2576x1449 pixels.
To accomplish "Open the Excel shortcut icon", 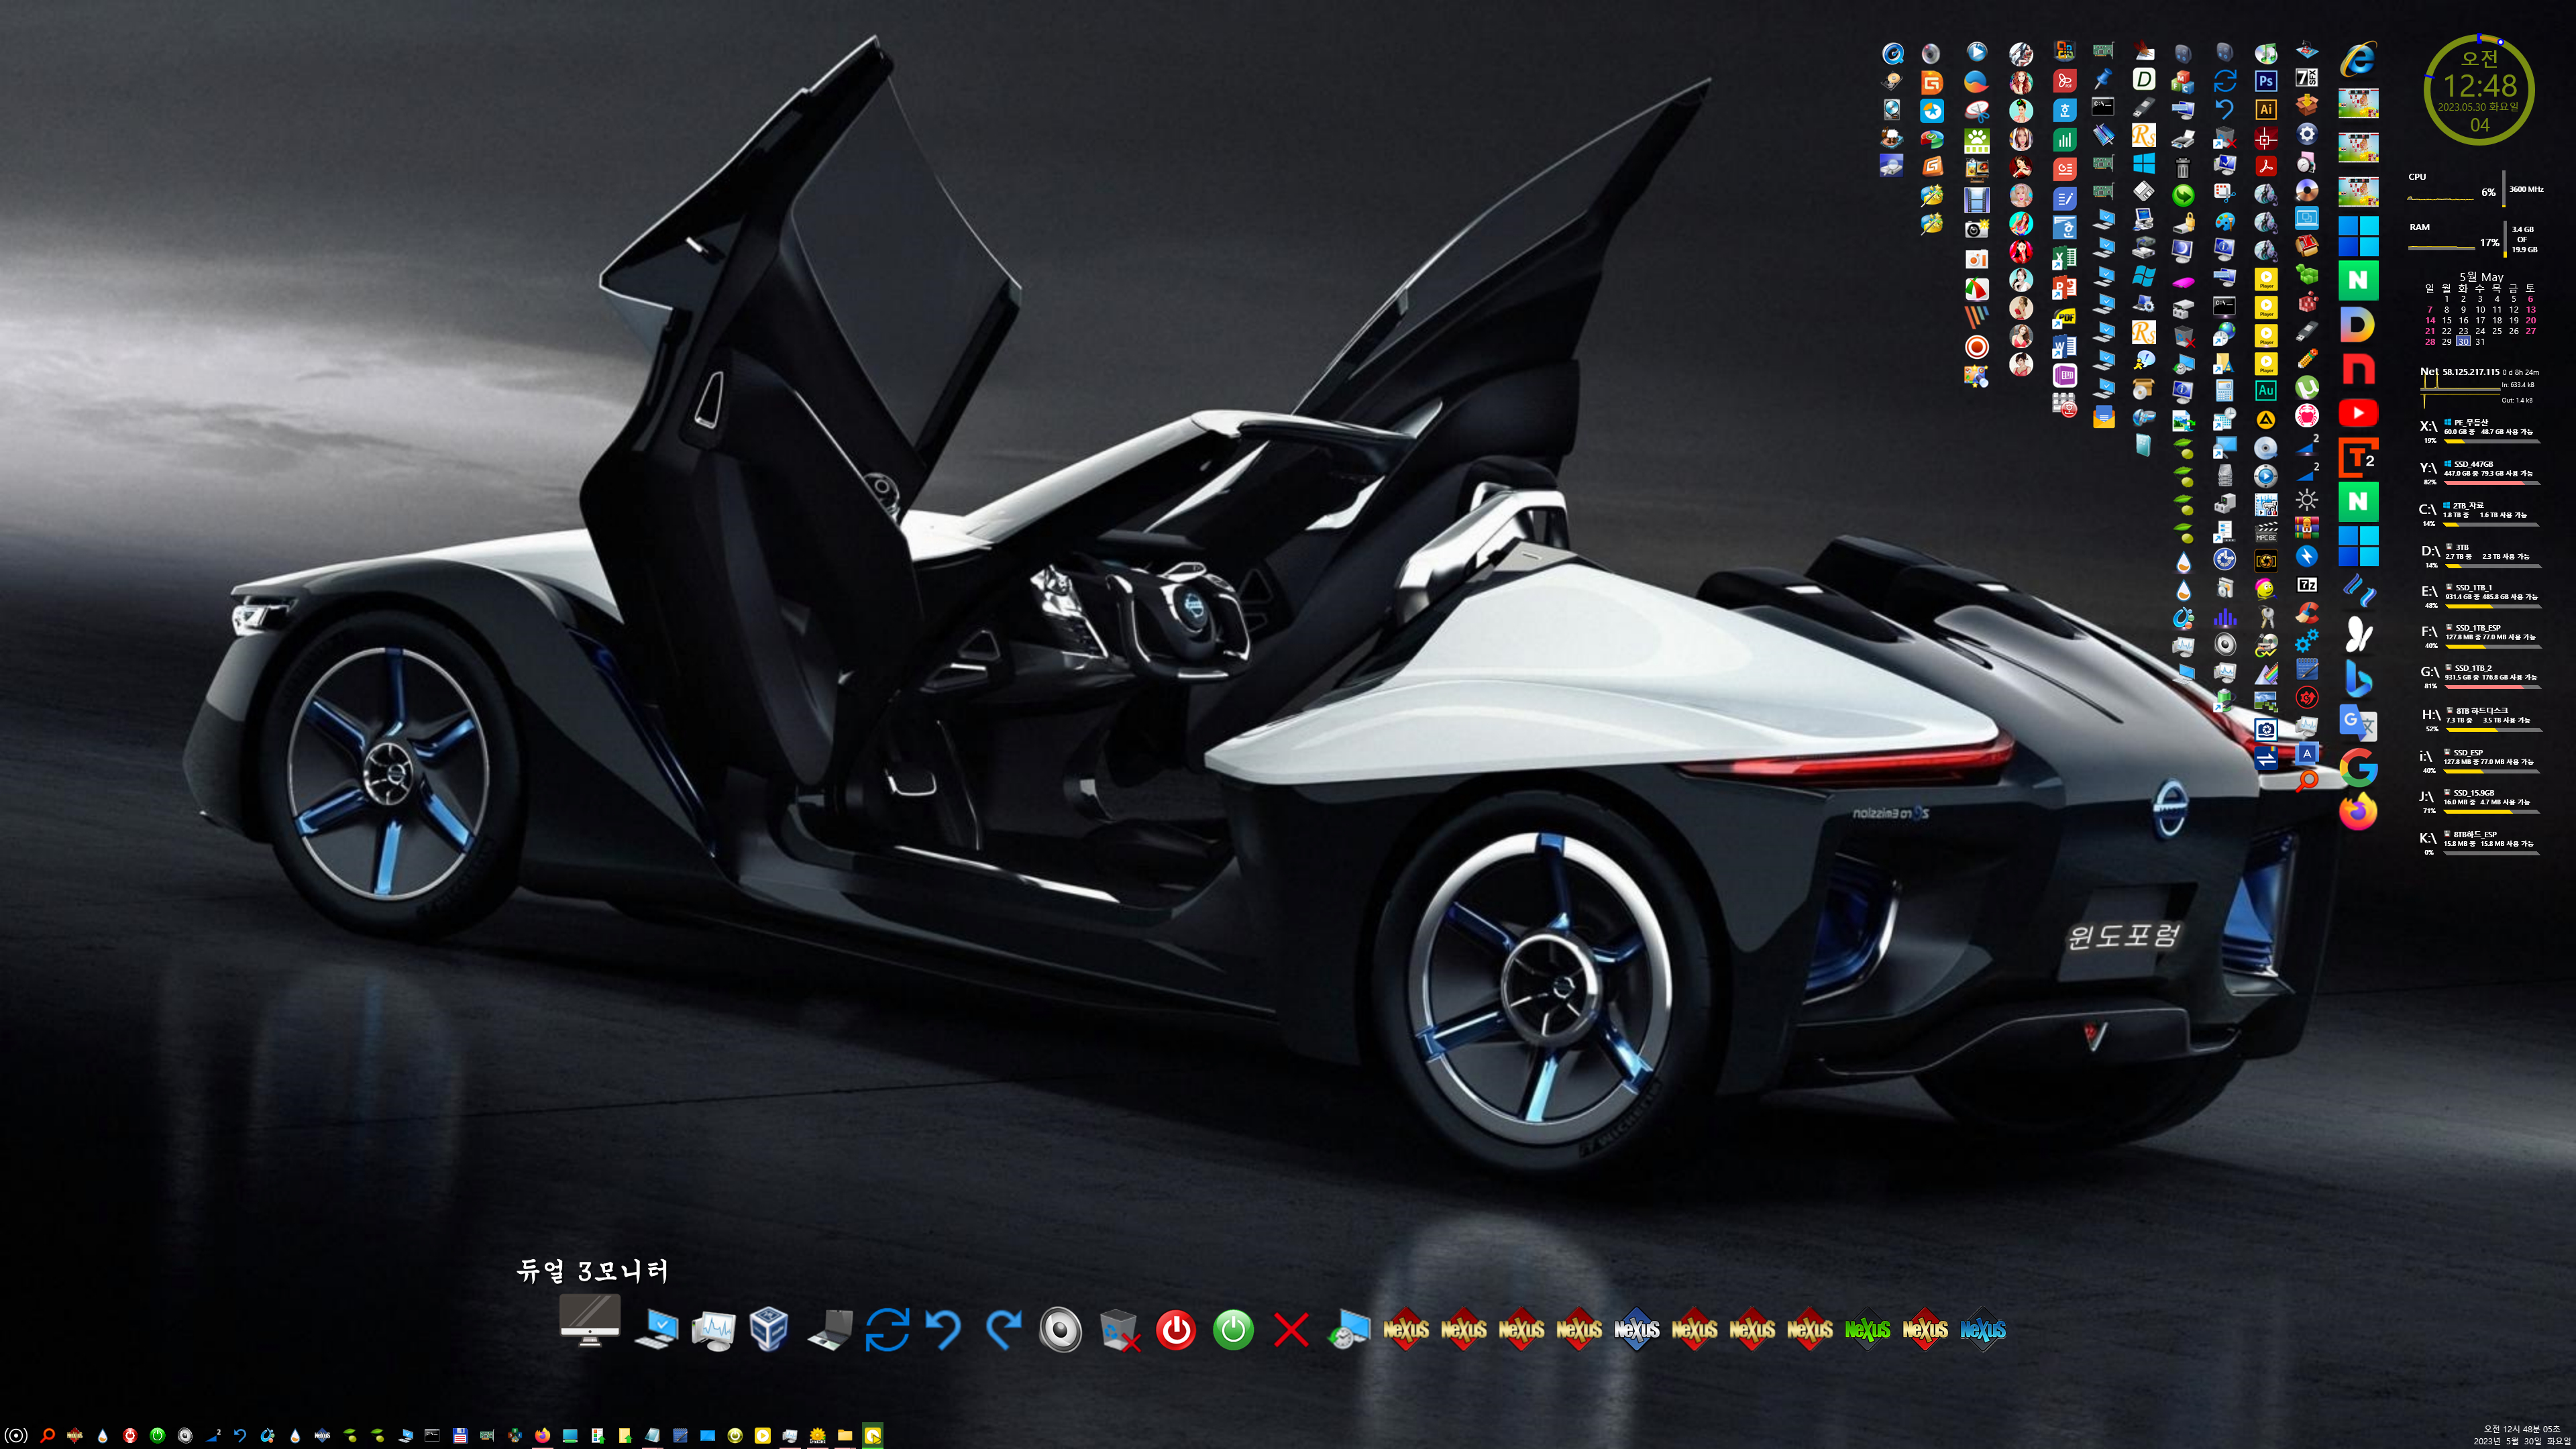I will click(x=2064, y=258).
